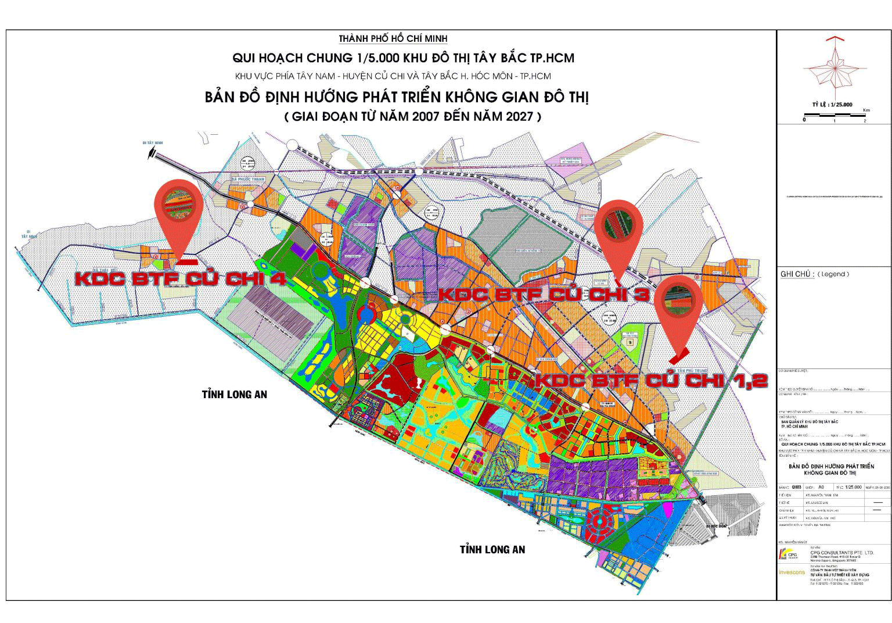The width and height of the screenshot is (892, 623).
Task: Click the western 'TỈNH LONG AN' label
Action: [x=235, y=395]
